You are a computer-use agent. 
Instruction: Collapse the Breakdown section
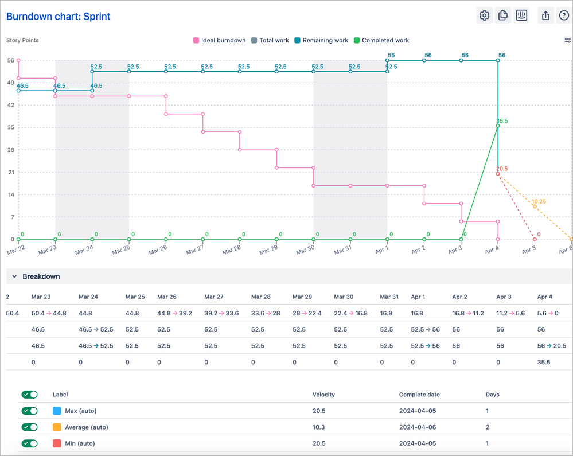14,276
